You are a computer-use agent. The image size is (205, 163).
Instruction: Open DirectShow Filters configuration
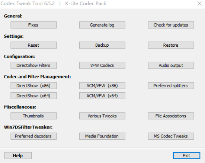[x=33, y=65]
